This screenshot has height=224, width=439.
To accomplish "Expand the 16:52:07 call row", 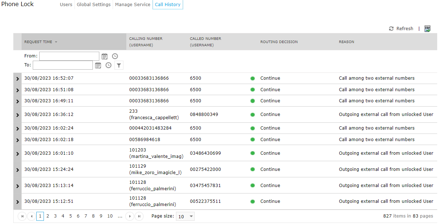I will click(17, 79).
